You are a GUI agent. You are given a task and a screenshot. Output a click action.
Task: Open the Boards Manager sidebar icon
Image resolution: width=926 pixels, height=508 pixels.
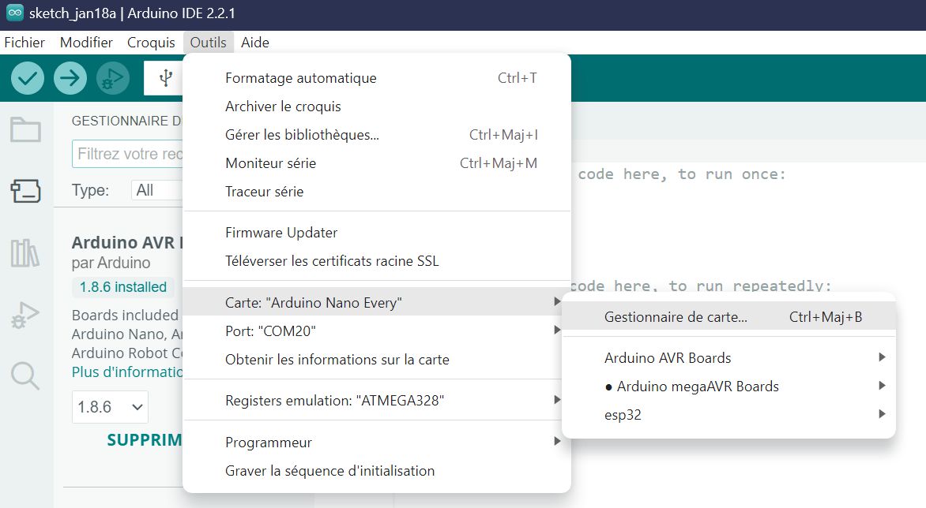pos(25,191)
